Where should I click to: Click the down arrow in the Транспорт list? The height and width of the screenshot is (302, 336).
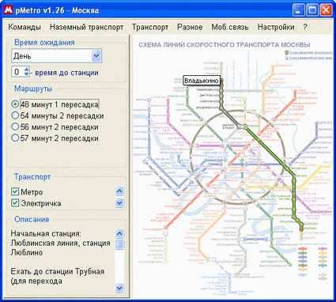click(x=119, y=202)
